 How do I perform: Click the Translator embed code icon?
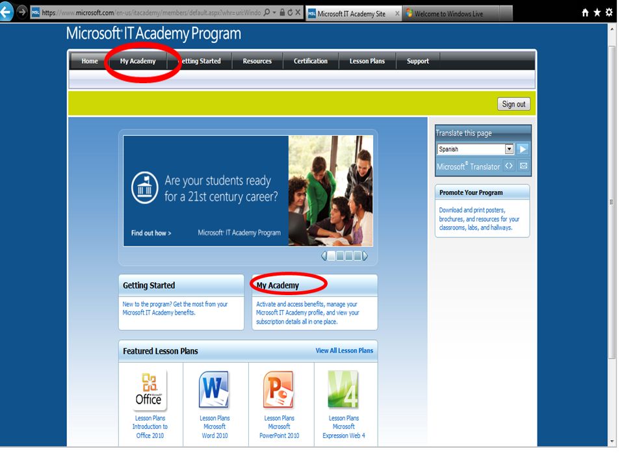click(x=508, y=166)
